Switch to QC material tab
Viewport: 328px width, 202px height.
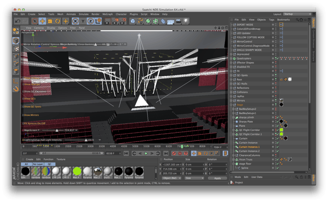pos(49,164)
